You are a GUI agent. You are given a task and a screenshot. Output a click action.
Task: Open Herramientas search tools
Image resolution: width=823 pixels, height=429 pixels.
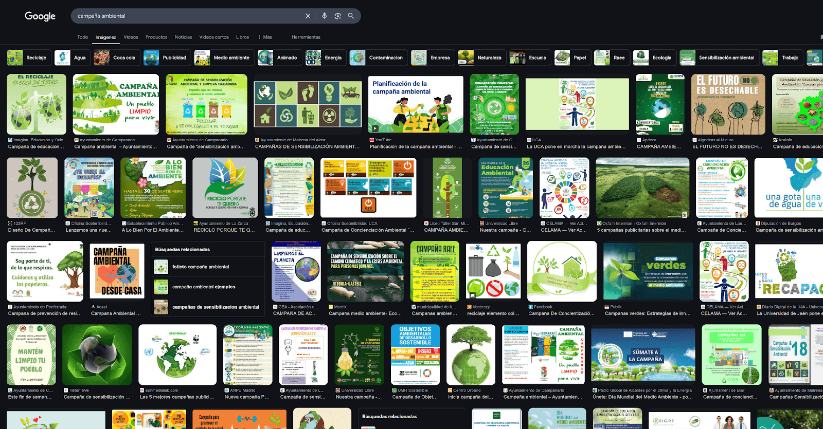[306, 37]
